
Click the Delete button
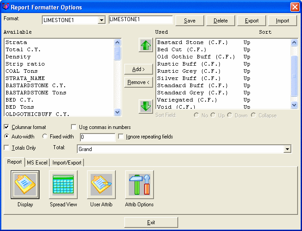tap(220, 21)
